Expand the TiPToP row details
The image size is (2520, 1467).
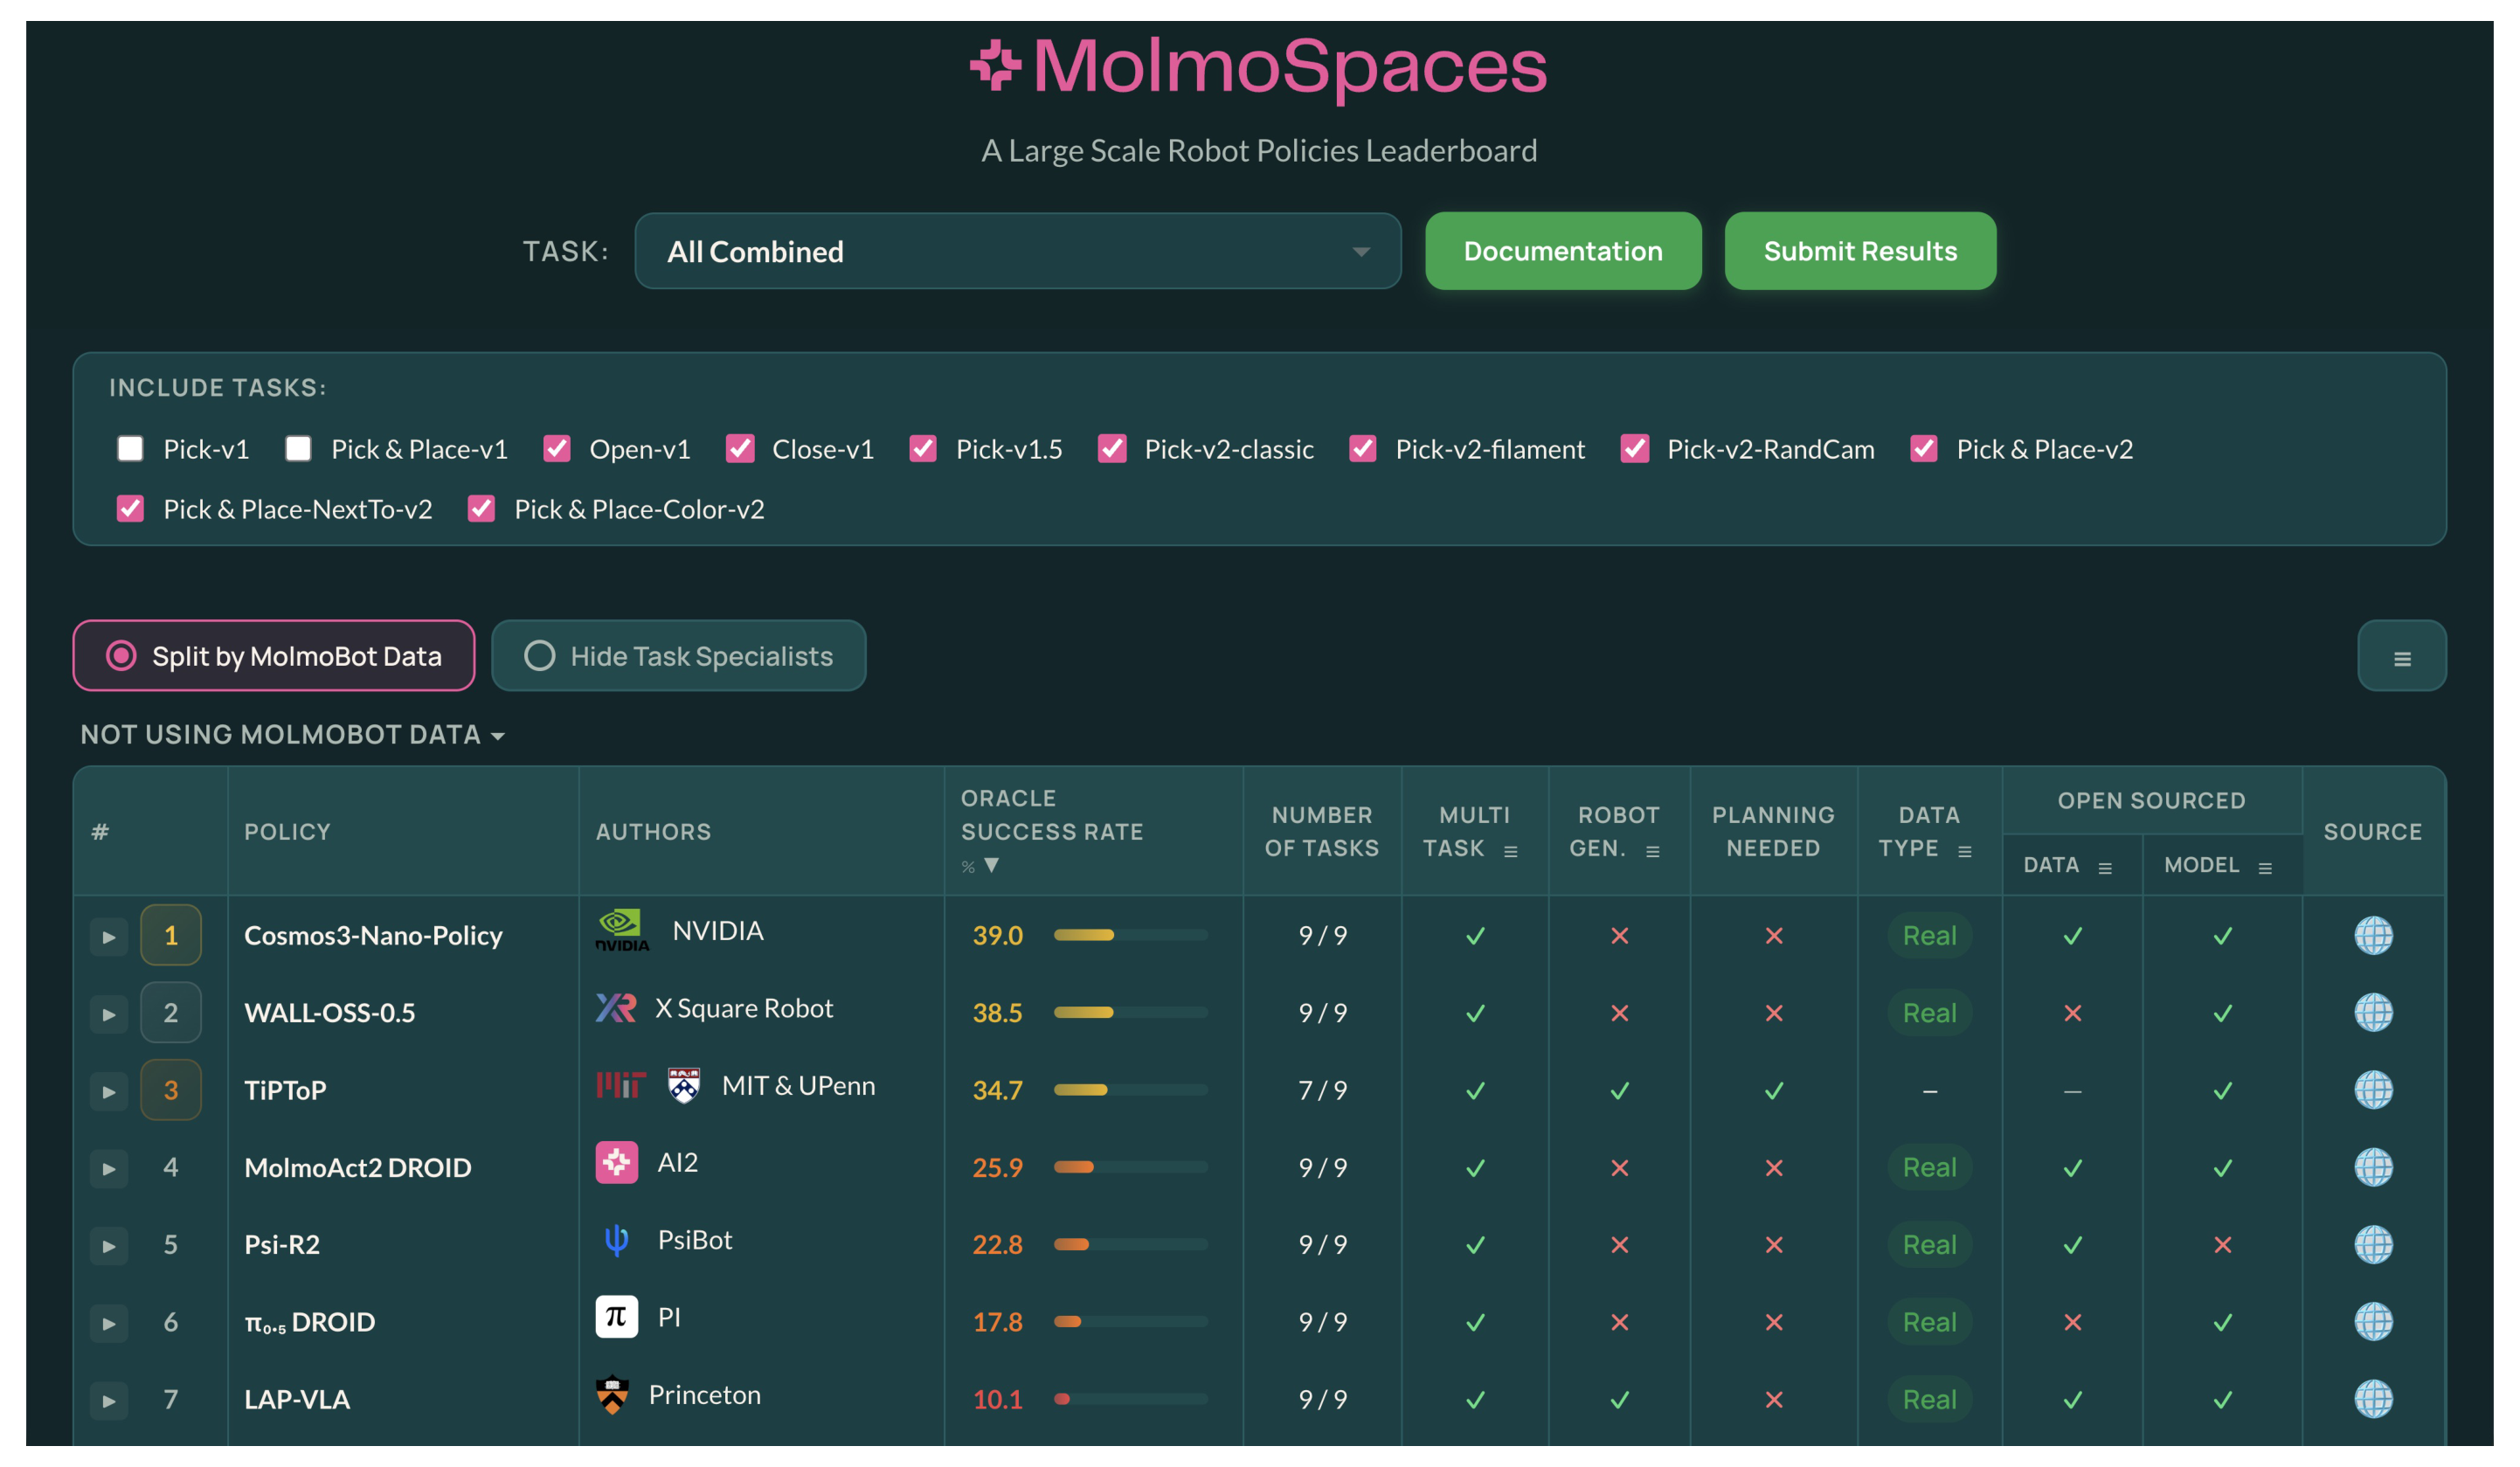pos(109,1091)
